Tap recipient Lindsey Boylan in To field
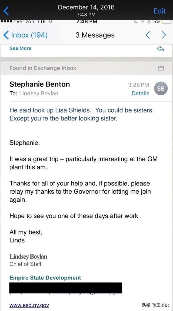Screen dimensions: 173x311 39,93
